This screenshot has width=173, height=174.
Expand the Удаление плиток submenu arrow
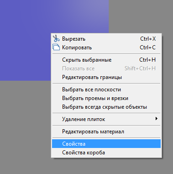click(156, 119)
